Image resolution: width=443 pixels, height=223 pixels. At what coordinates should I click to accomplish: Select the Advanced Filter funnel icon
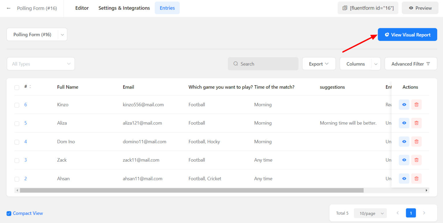click(429, 64)
